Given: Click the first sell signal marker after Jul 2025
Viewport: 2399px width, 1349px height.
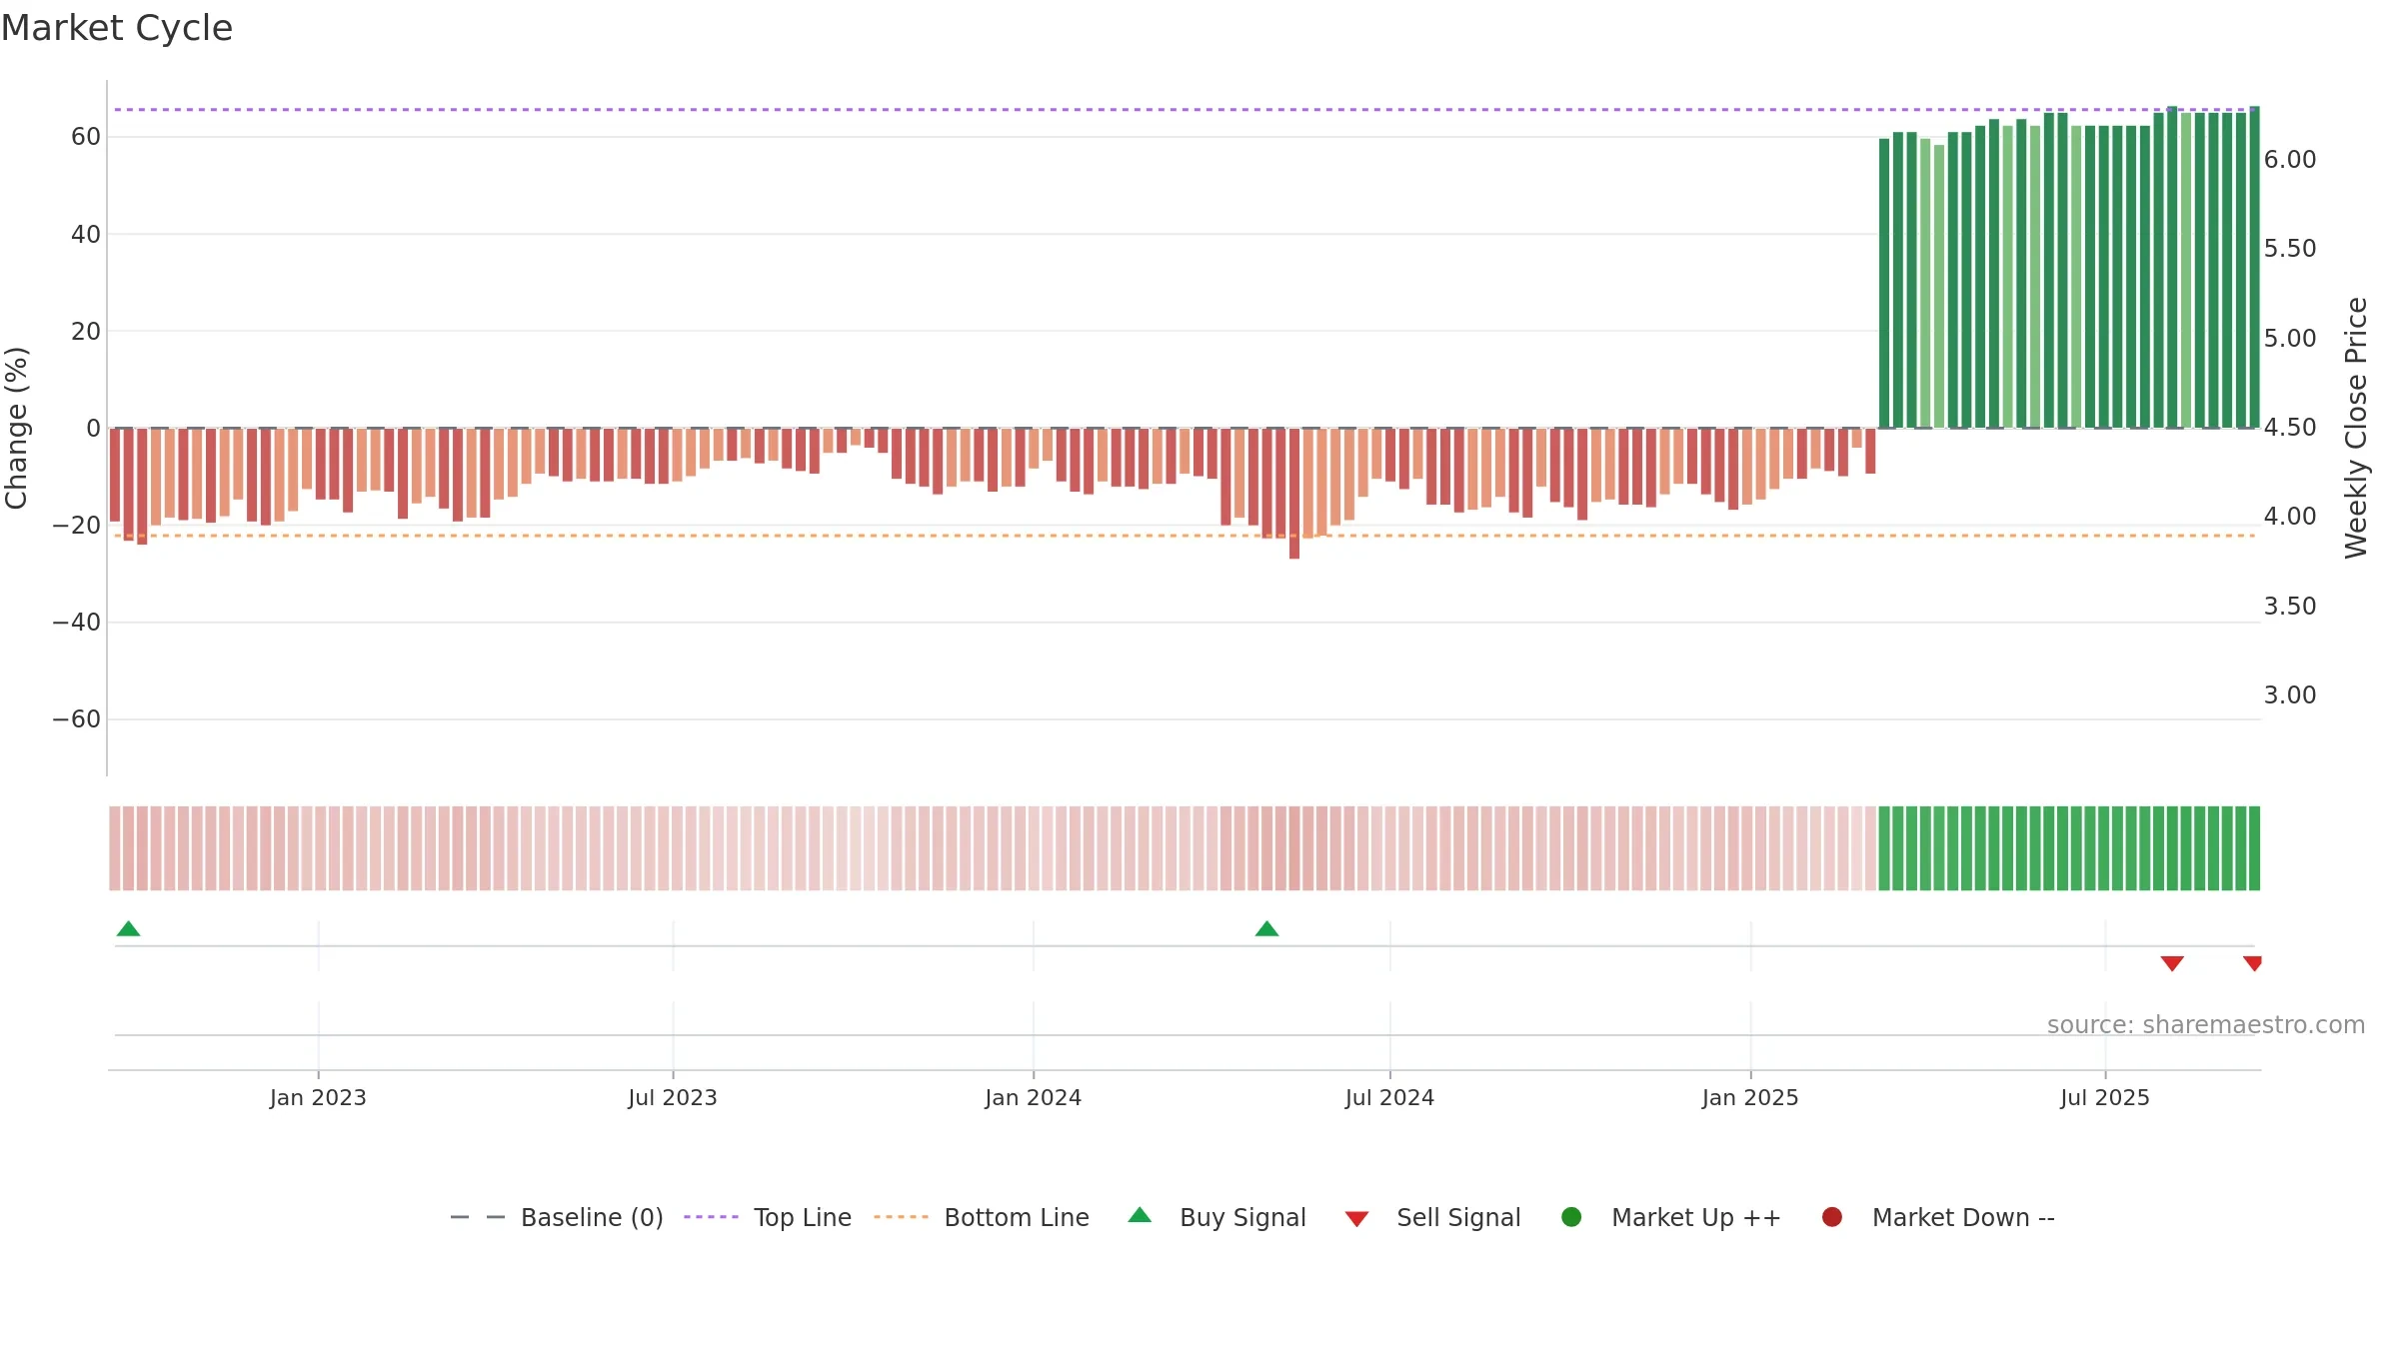Looking at the screenshot, I should click(2172, 963).
